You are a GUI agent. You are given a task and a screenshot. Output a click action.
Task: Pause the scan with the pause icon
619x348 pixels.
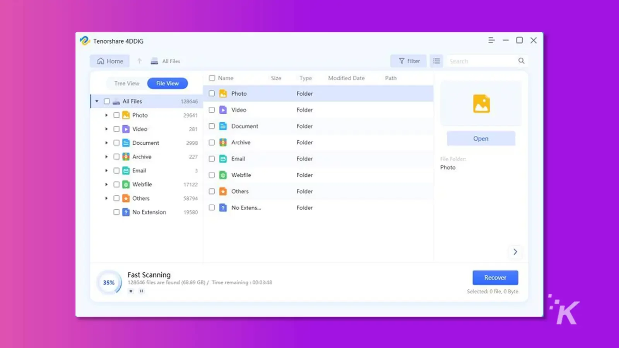[x=142, y=291]
